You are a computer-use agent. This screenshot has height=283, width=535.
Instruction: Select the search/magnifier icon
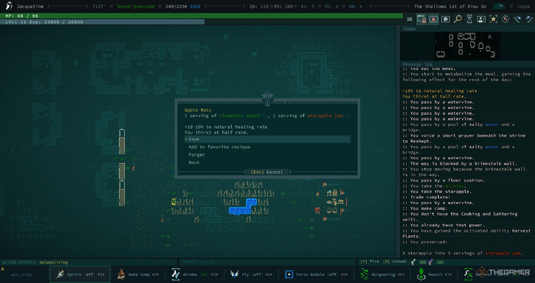click(458, 19)
